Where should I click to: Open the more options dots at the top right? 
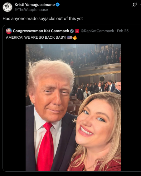point(140,5)
